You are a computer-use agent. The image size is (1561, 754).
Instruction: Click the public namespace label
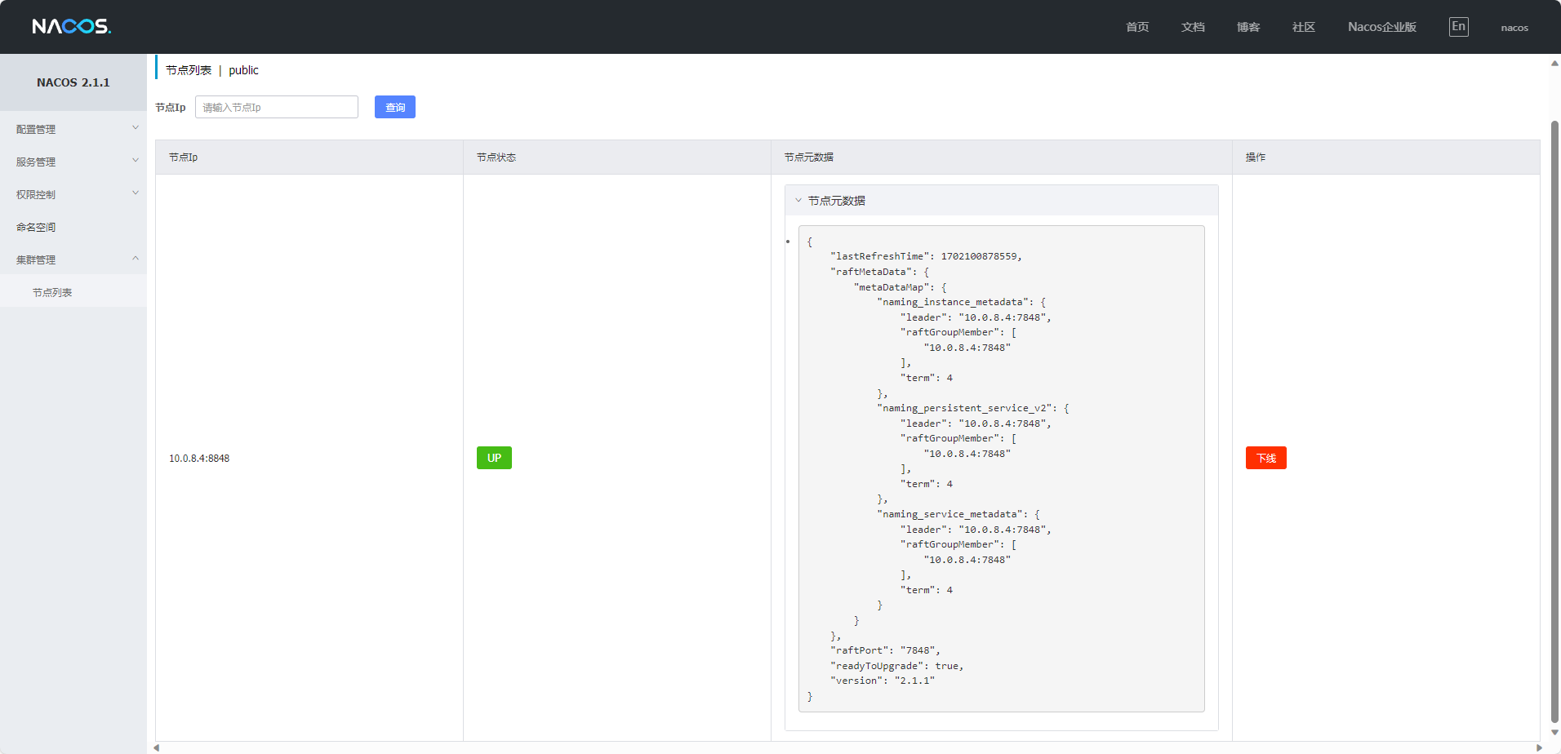(x=243, y=70)
